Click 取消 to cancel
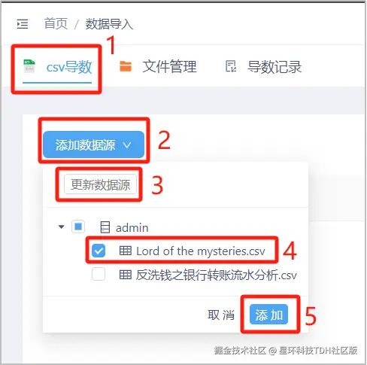367x365 pixels. point(221,315)
